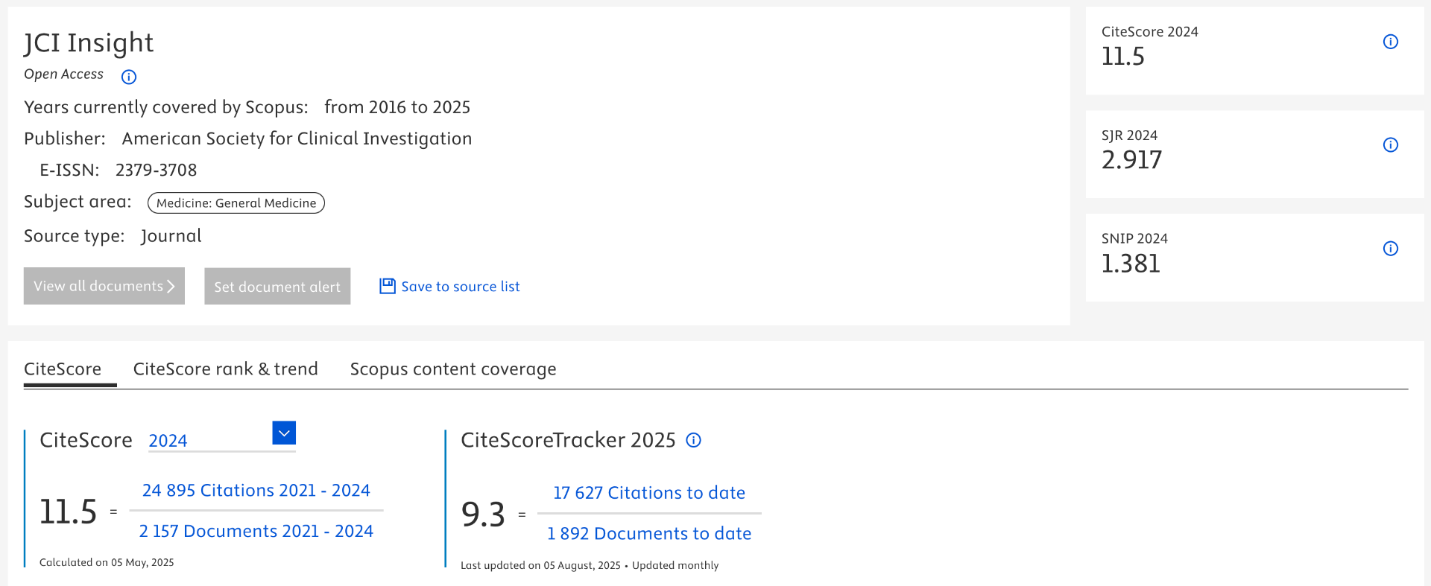Image resolution: width=1431 pixels, height=586 pixels.
Task: Click the SJR value 2.917
Action: (x=1132, y=160)
